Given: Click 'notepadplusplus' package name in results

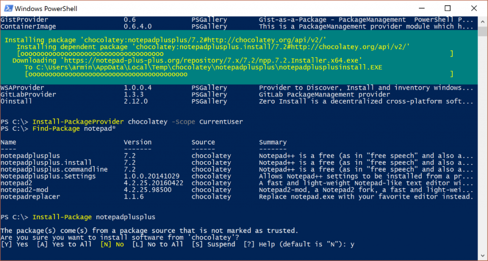Looking at the screenshot, I should point(30,155).
